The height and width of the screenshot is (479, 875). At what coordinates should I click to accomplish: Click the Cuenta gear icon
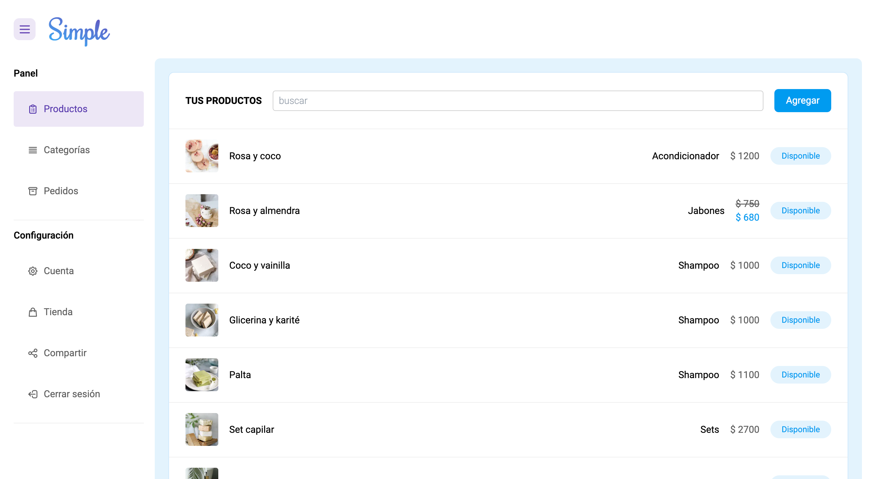point(33,271)
